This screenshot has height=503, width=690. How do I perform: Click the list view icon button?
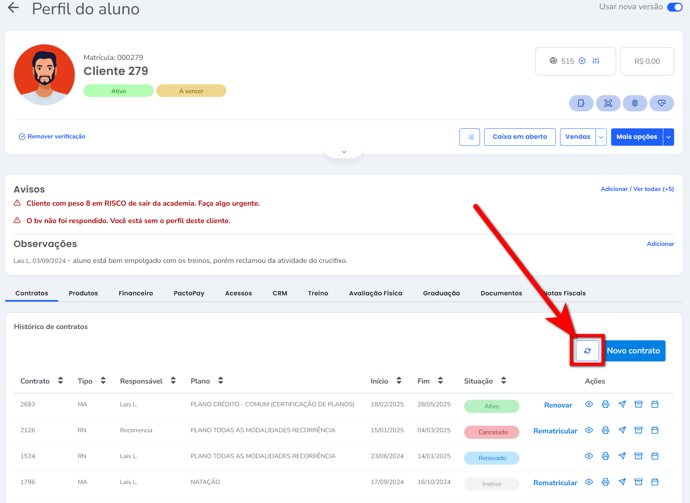(x=470, y=137)
